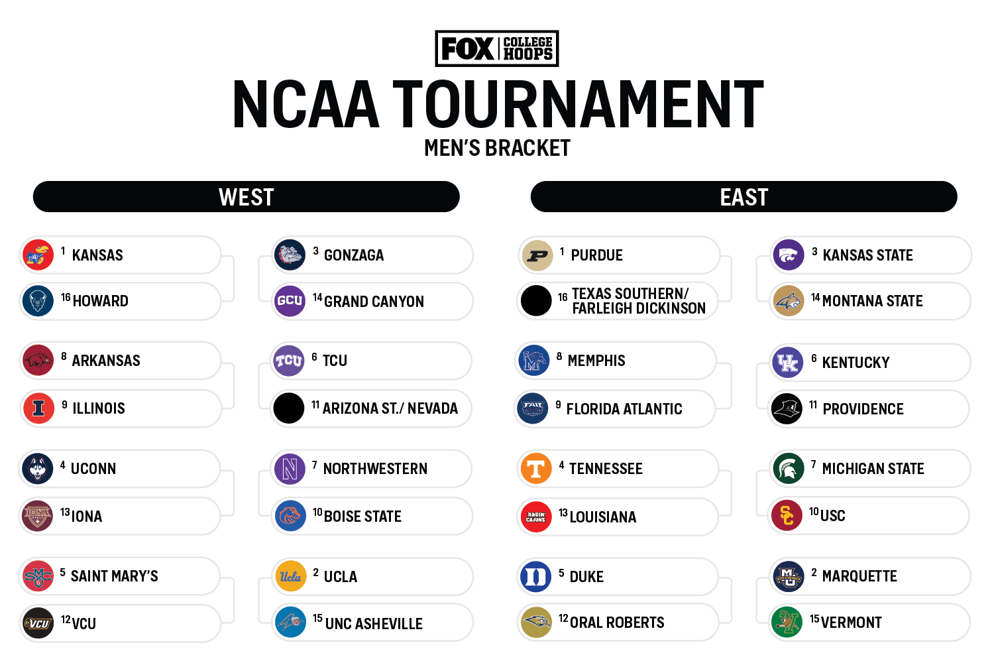The width and height of the screenshot is (994, 663).
Task: Click the Tennessee orange T logo
Action: (x=536, y=469)
